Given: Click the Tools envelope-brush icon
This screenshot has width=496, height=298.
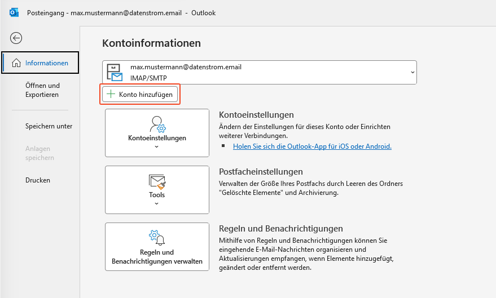Looking at the screenshot, I should 157,181.
